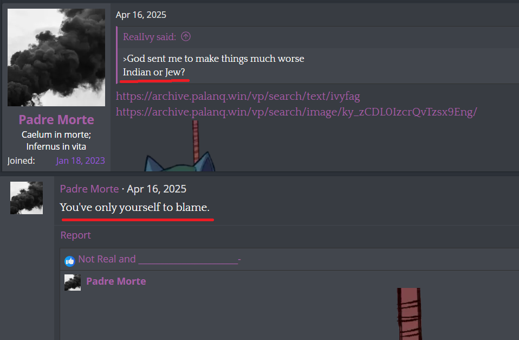Open the archive image search link
519x340 pixels.
[296, 112]
